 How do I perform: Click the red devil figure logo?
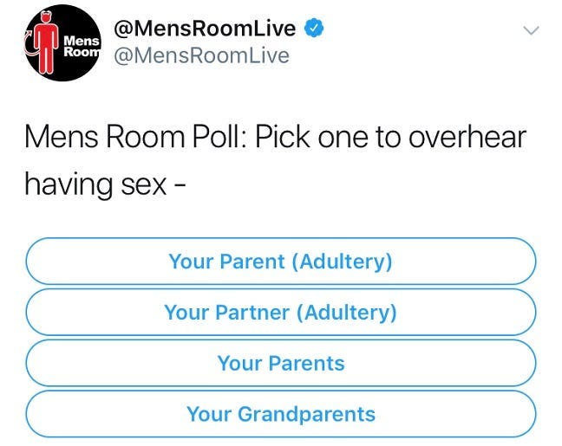point(46,42)
